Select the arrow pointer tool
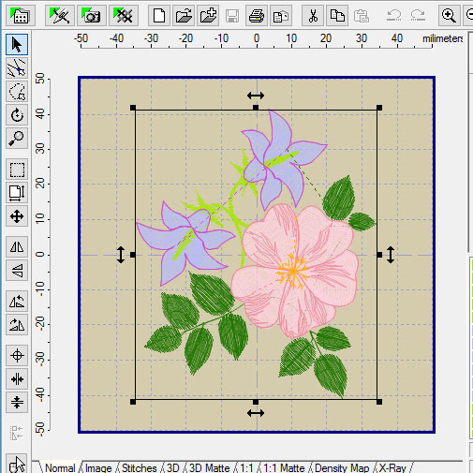Viewport: 473px width, 473px height. pos(17,45)
